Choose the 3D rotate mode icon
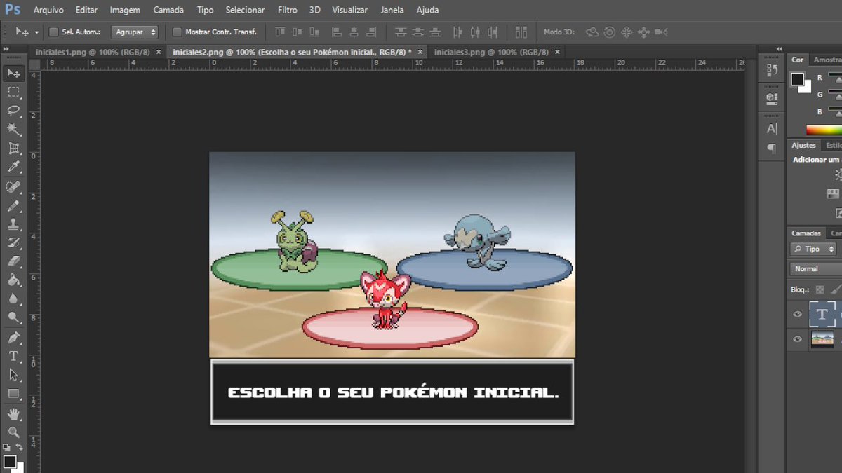The width and height of the screenshot is (842, 473). pyautogui.click(x=592, y=32)
